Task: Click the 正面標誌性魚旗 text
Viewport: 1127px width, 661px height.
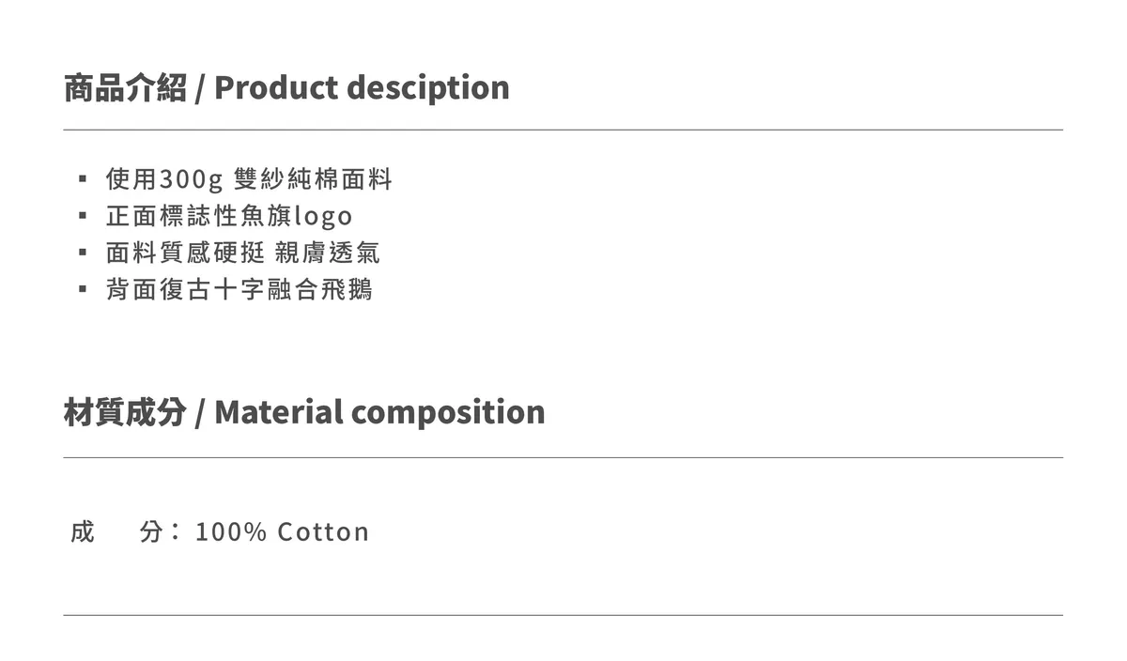Action: pos(199,216)
